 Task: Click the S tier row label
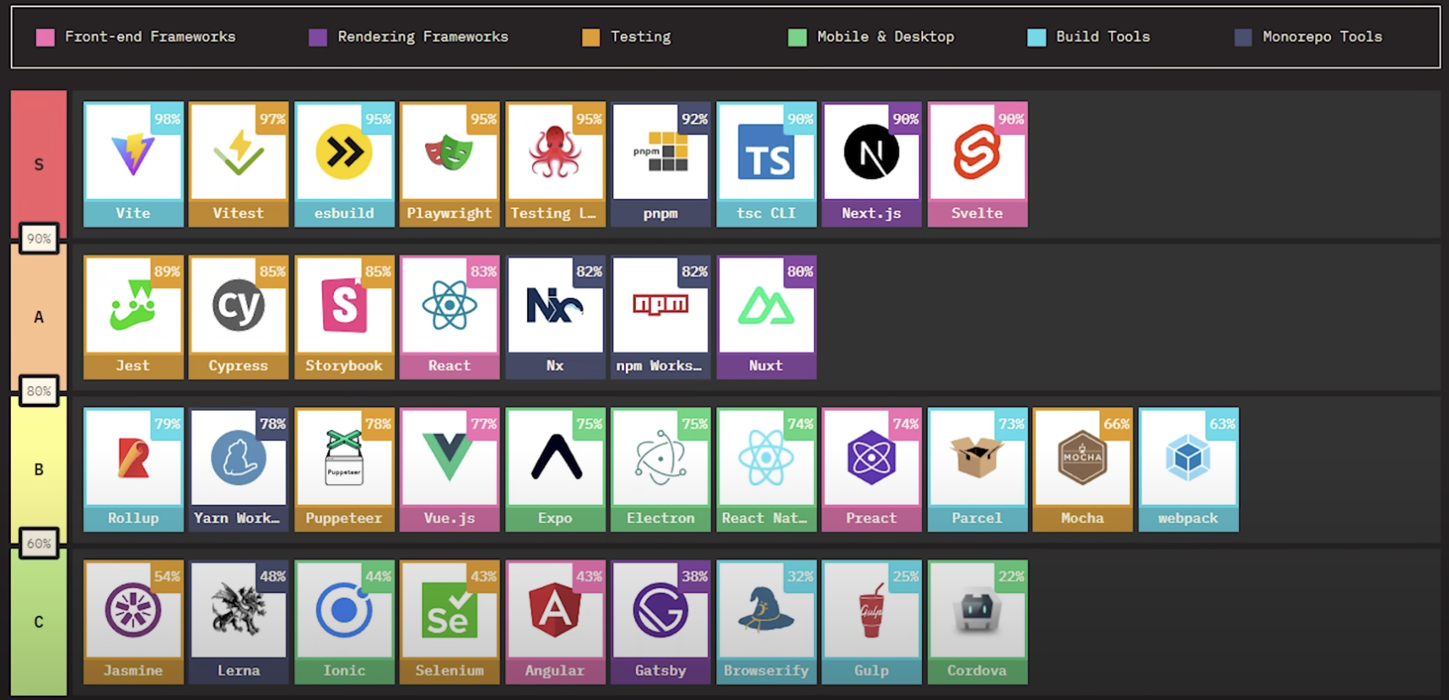[x=39, y=164]
